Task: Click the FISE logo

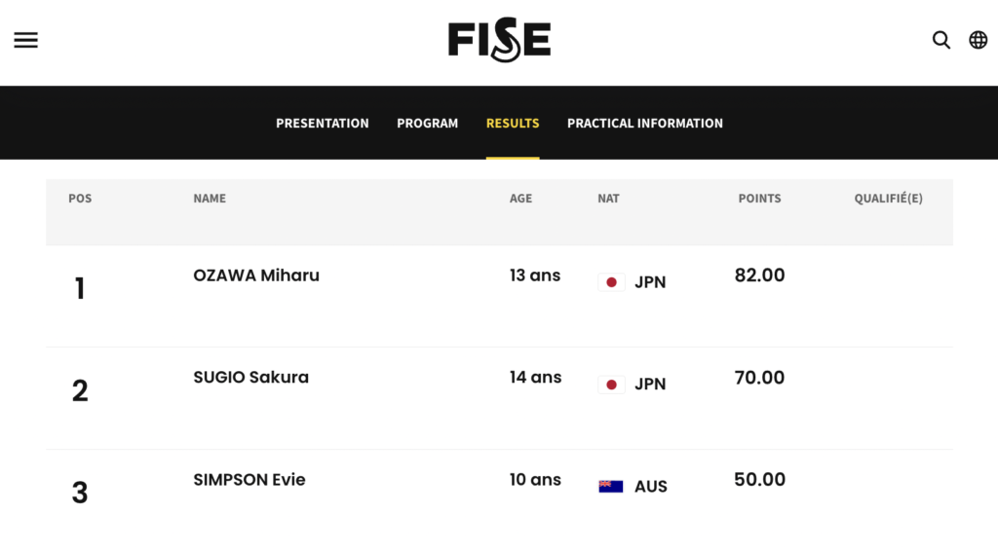Action: tap(499, 39)
